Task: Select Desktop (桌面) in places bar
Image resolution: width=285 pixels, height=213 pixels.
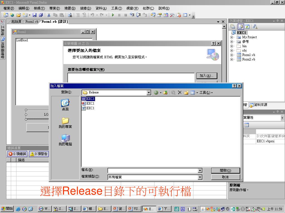Action: coord(65,105)
